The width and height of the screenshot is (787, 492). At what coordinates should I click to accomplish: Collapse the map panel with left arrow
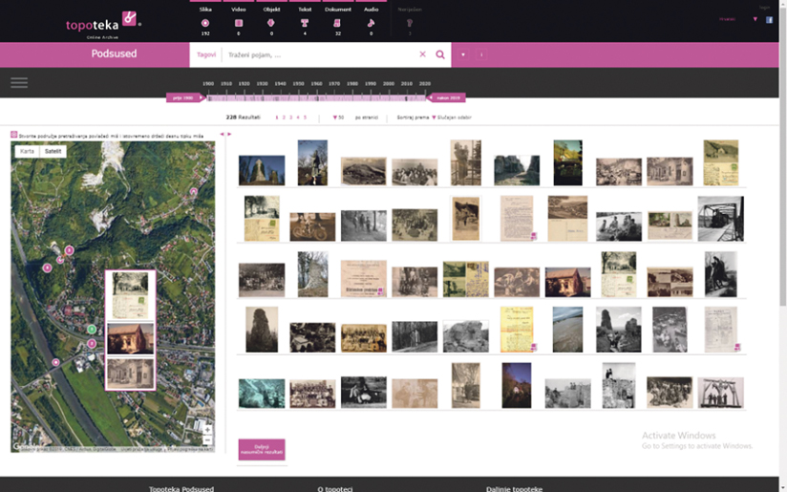(x=222, y=134)
